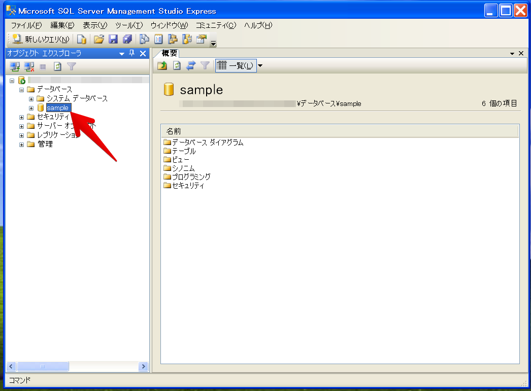Open the 編集(E) menu

[62, 25]
